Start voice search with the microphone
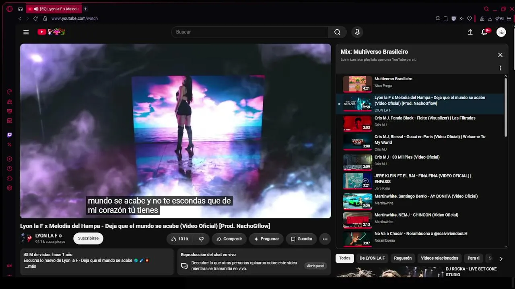 click(x=357, y=32)
